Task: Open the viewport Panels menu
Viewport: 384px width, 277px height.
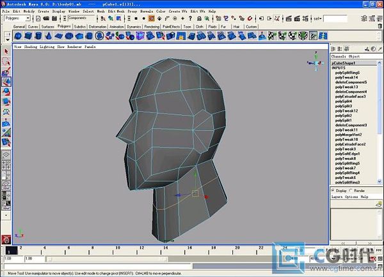Action: point(90,47)
